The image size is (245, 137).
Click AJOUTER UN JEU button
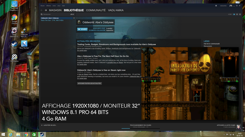tap(49, 125)
